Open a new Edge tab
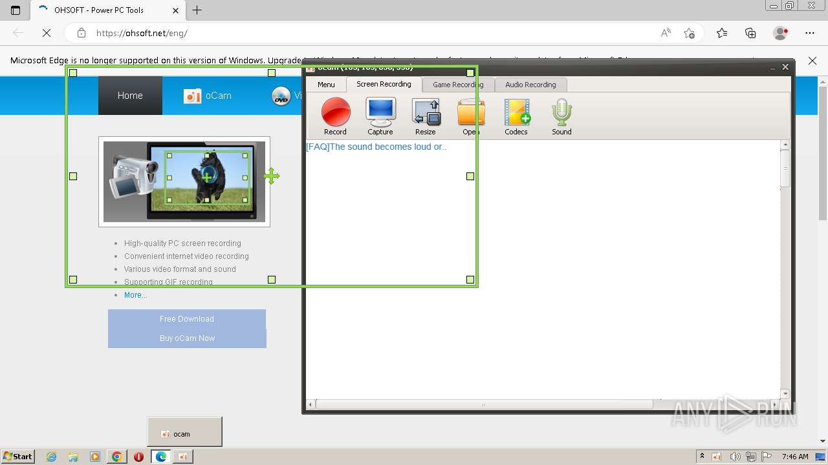The height and width of the screenshot is (465, 828). pos(197,10)
